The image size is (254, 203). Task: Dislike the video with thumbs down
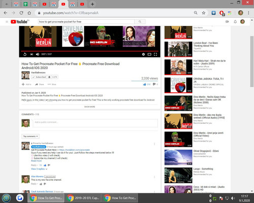(x=154, y=84)
